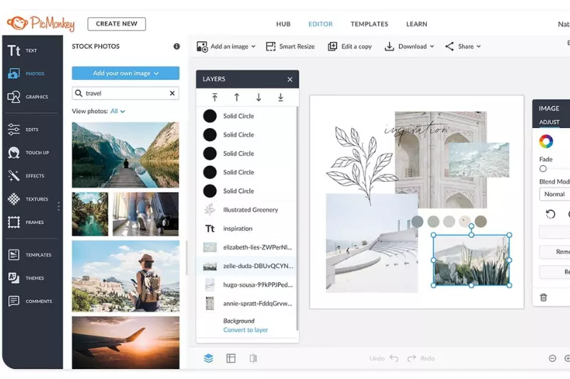Delete image with the trash icon
Screen dimensions: 570x379
coord(544,297)
